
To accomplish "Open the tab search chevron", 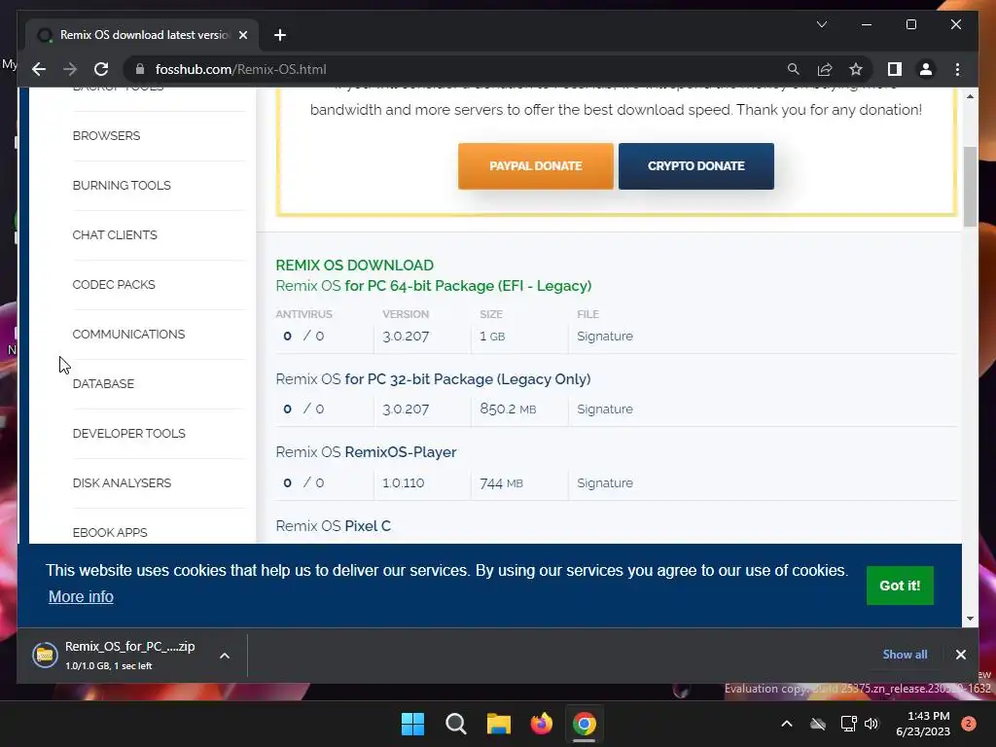I will point(821,24).
